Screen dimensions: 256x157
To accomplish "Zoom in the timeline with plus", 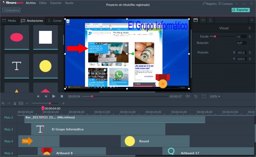I will (63, 103).
